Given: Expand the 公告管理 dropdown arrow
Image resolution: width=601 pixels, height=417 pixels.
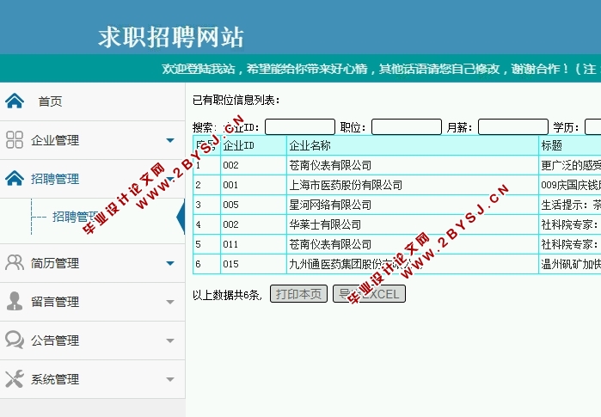Looking at the screenshot, I should [x=170, y=340].
